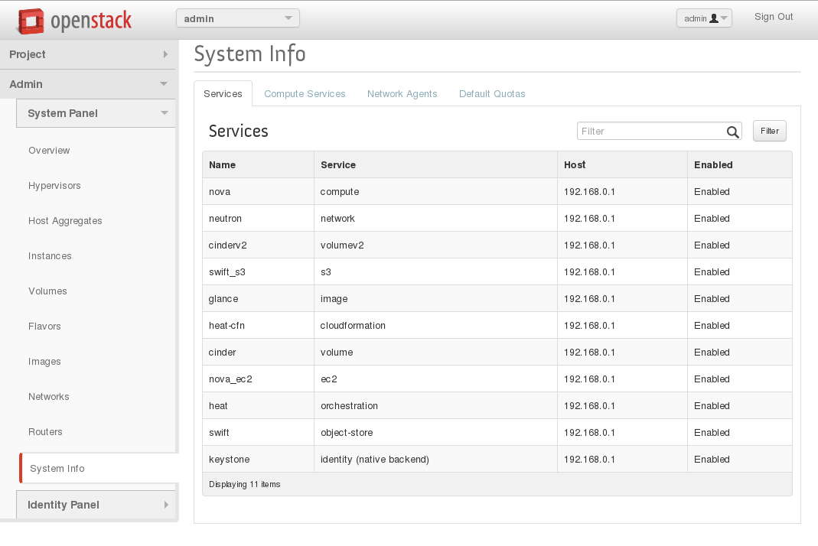Click the image service cell
Viewport: 818px width, 546px height.
[x=435, y=299]
